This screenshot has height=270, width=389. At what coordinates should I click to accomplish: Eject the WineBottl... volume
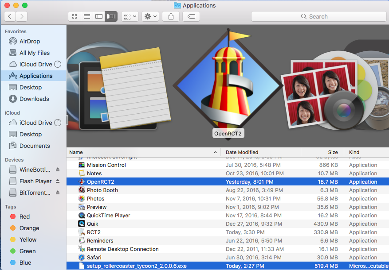(x=58, y=170)
